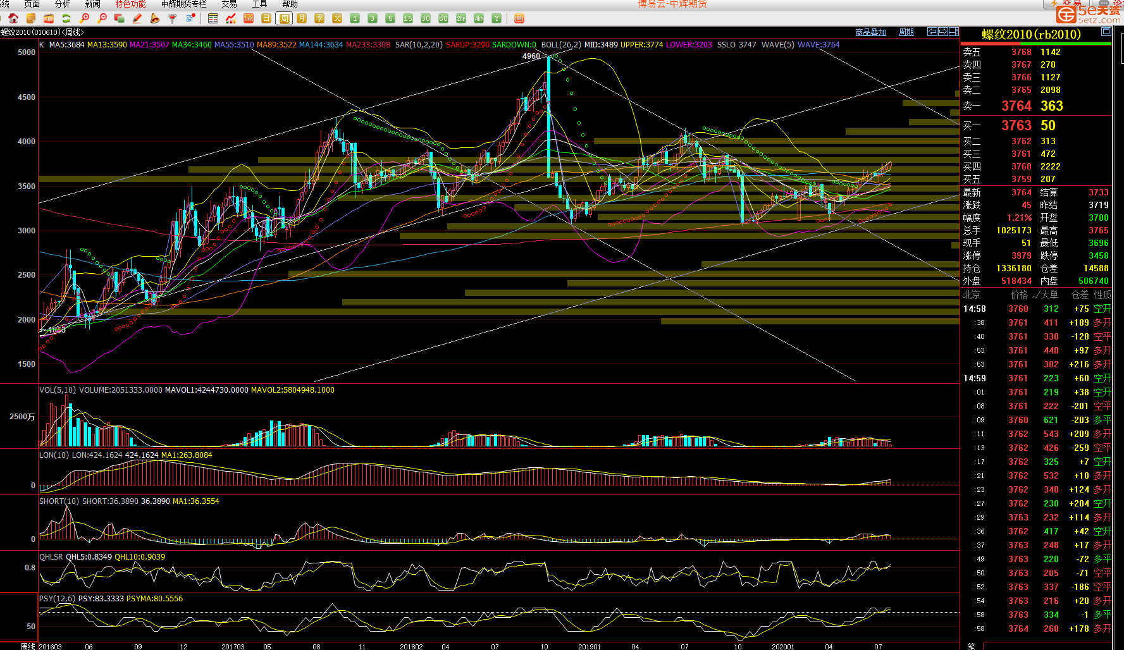The width and height of the screenshot is (1124, 650).
Task: Click the left arrow navigation box
Action: pos(932,32)
